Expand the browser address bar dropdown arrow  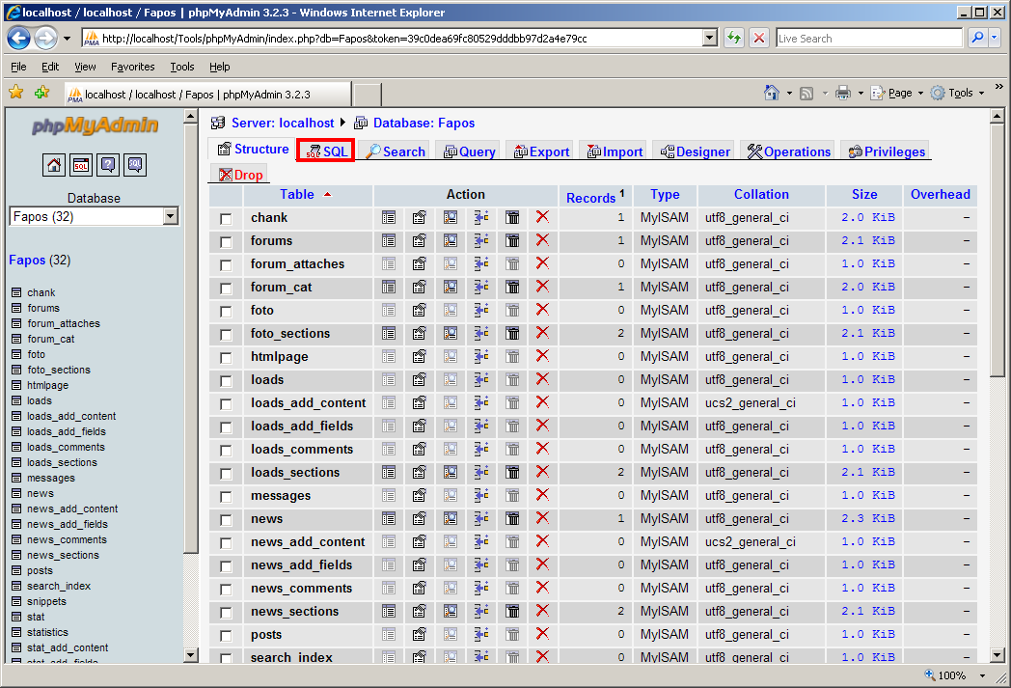(x=710, y=39)
